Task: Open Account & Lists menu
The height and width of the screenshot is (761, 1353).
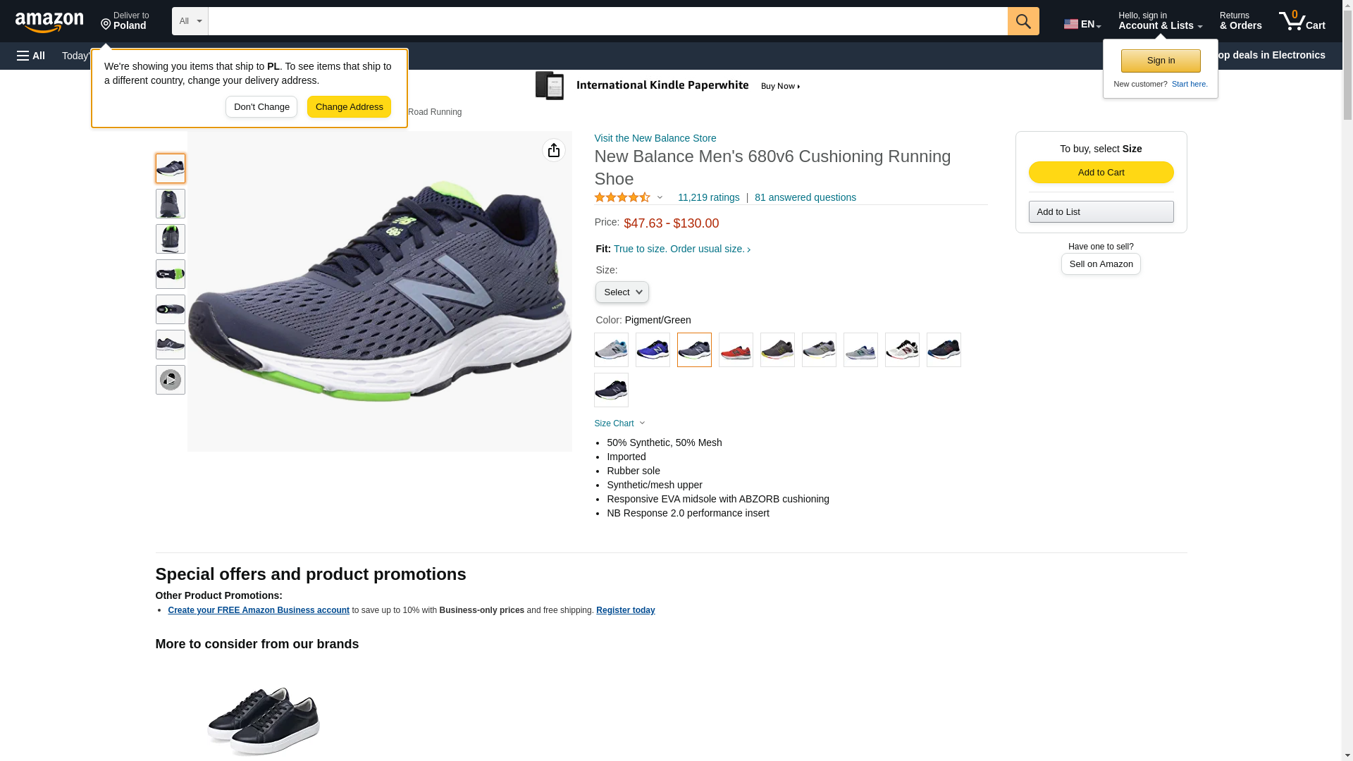Action: point(1160,21)
